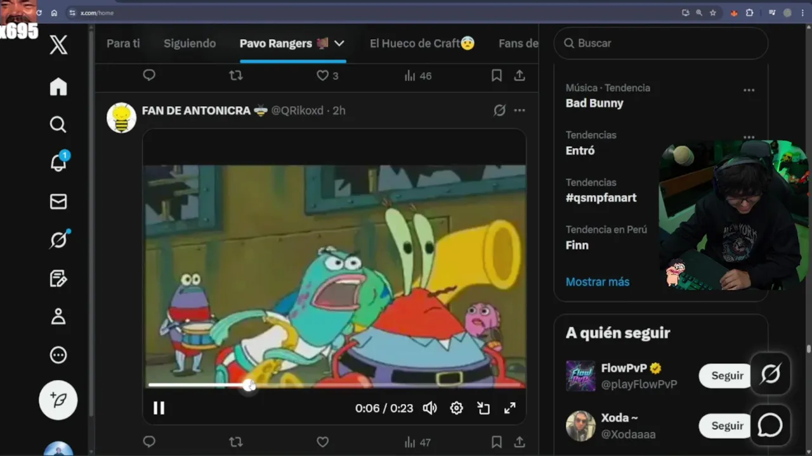Open the 2h timestamp of the post
Screen dimensions: 812x456
click(339, 110)
